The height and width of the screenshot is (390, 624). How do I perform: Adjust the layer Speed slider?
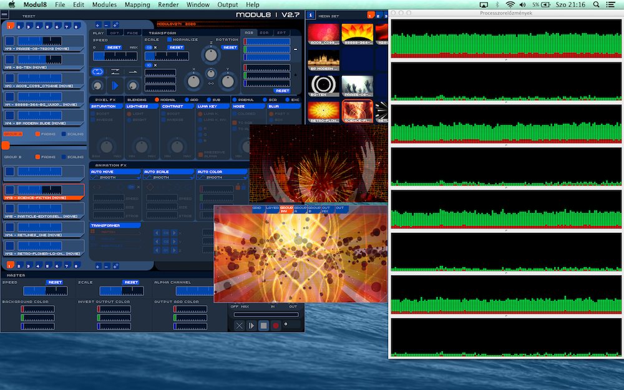(115, 57)
